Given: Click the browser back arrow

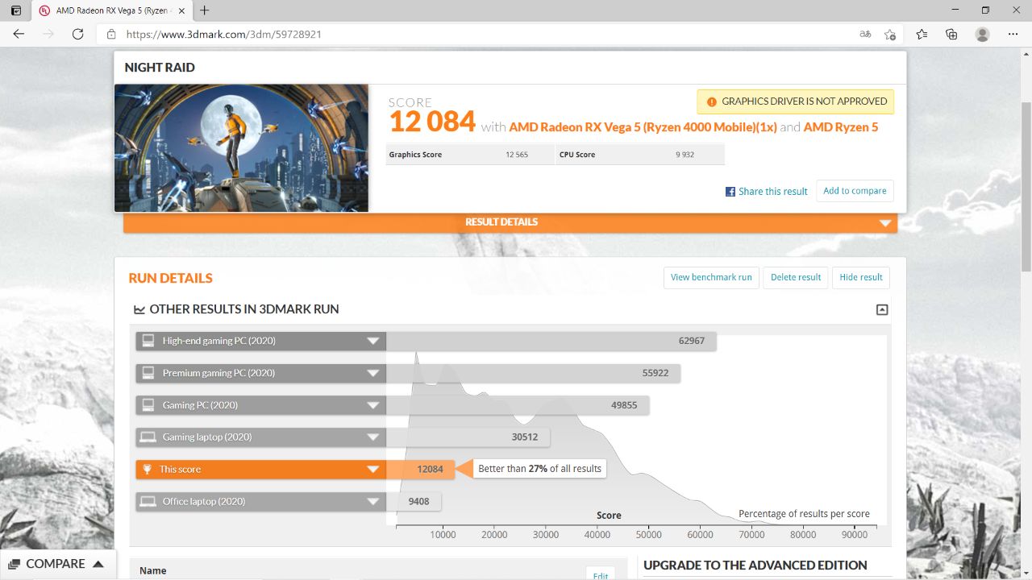Looking at the screenshot, I should (19, 34).
